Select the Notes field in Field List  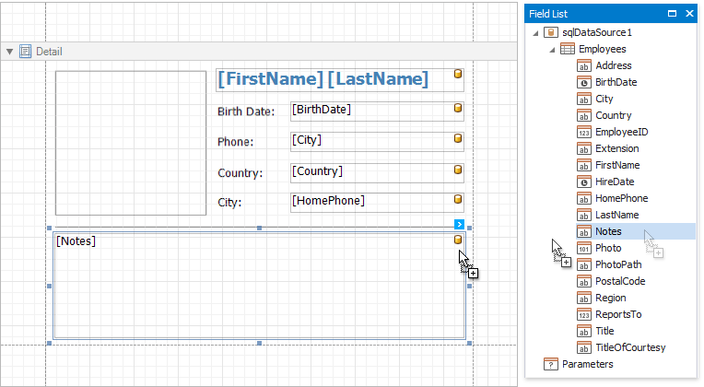click(608, 231)
